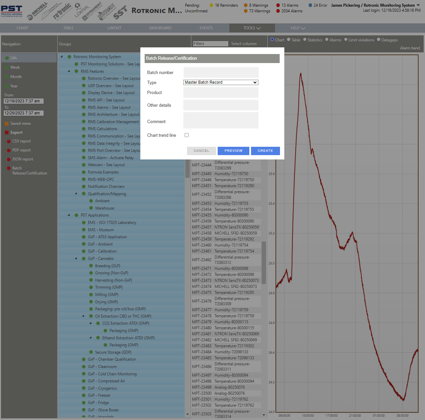This screenshot has height=420, width=425.
Task: Switch to the TABLE tab
Action: click(x=68, y=28)
